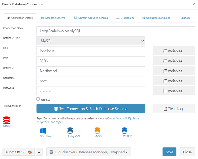Open Variables for the Host field
The width and height of the screenshot is (198, 159).
174,51
